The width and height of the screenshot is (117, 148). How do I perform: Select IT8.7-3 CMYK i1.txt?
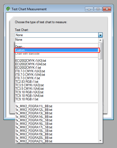click(56, 78)
